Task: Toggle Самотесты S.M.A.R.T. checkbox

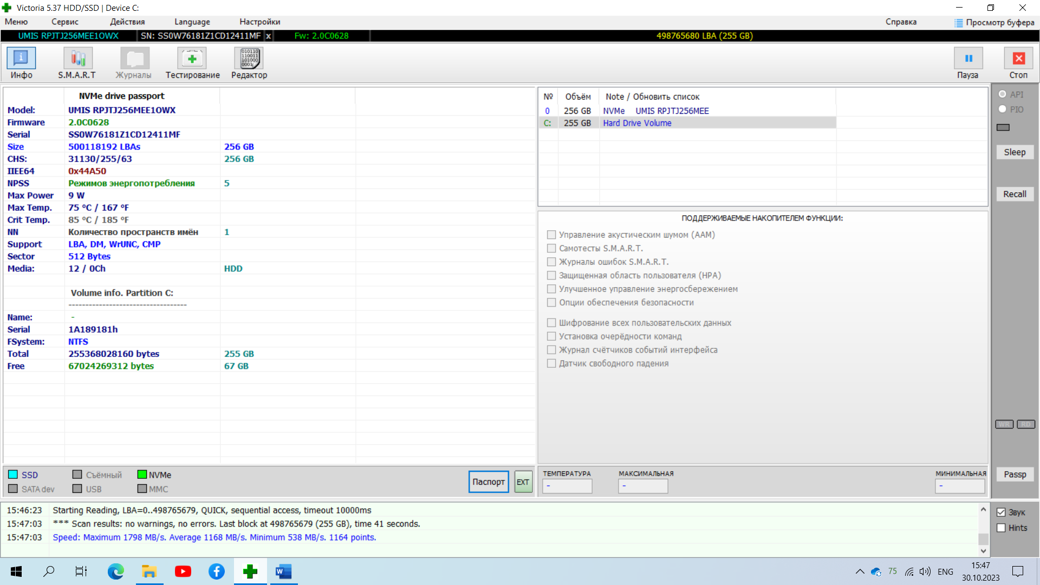Action: coord(551,248)
